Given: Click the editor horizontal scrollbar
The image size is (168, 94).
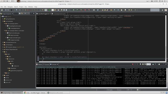Looking at the screenshot, I should [x=58, y=62].
